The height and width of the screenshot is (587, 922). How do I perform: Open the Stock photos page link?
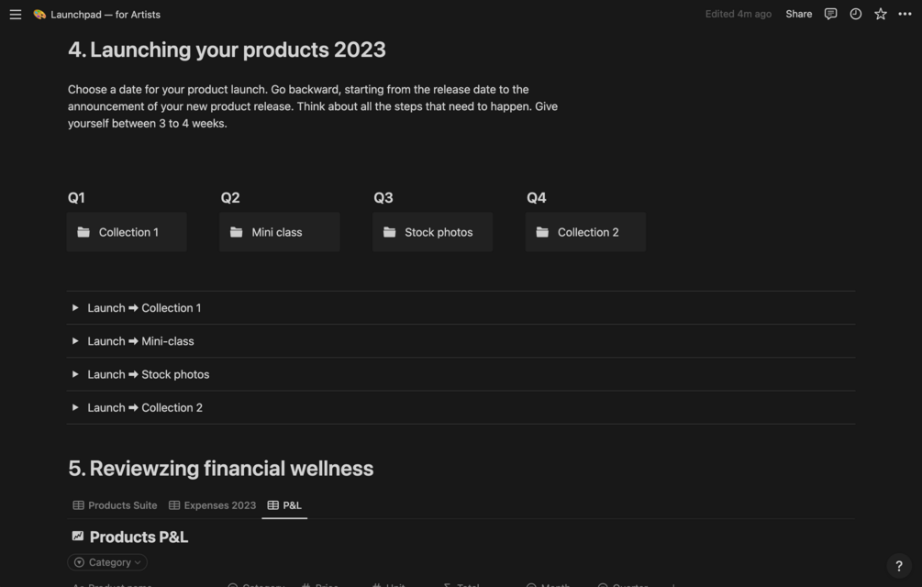tap(432, 232)
